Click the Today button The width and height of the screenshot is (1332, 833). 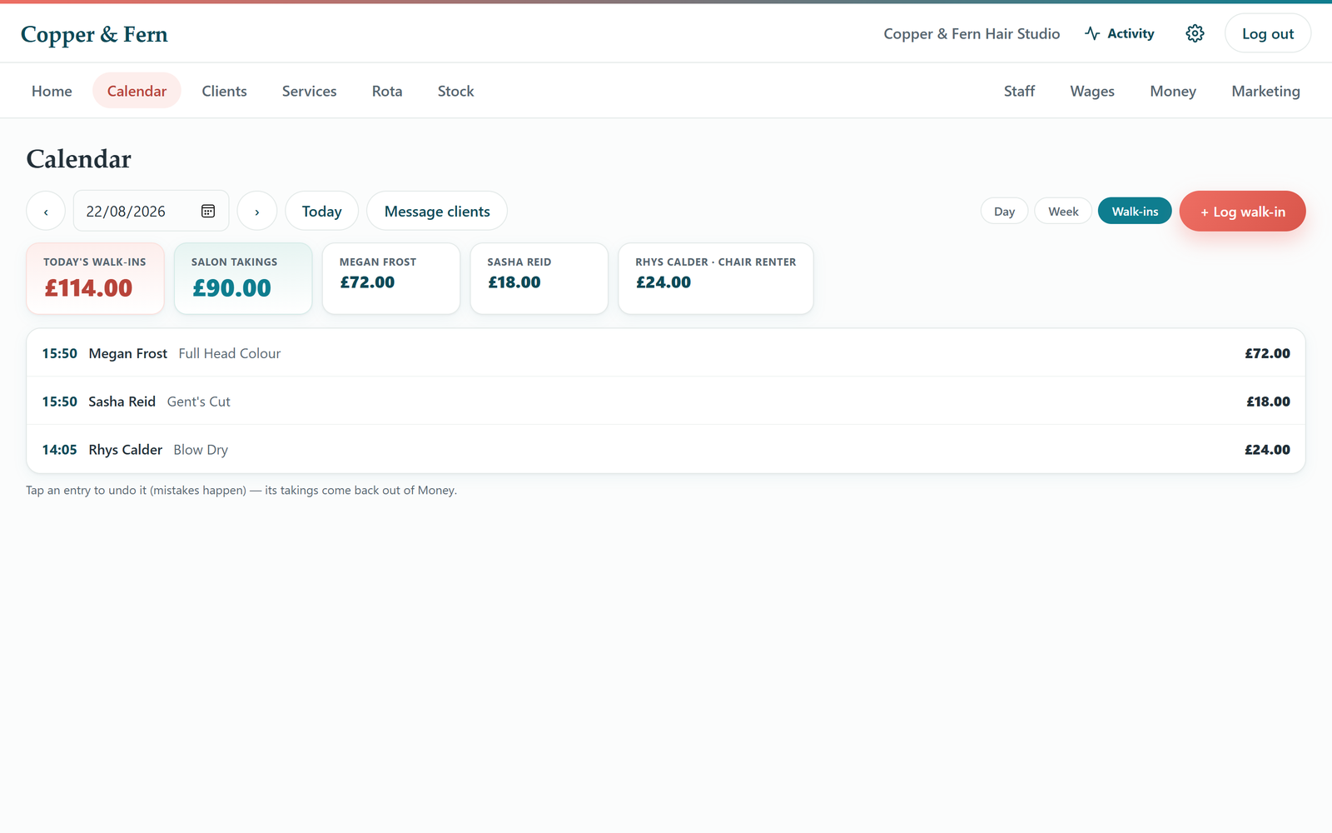[x=321, y=211]
